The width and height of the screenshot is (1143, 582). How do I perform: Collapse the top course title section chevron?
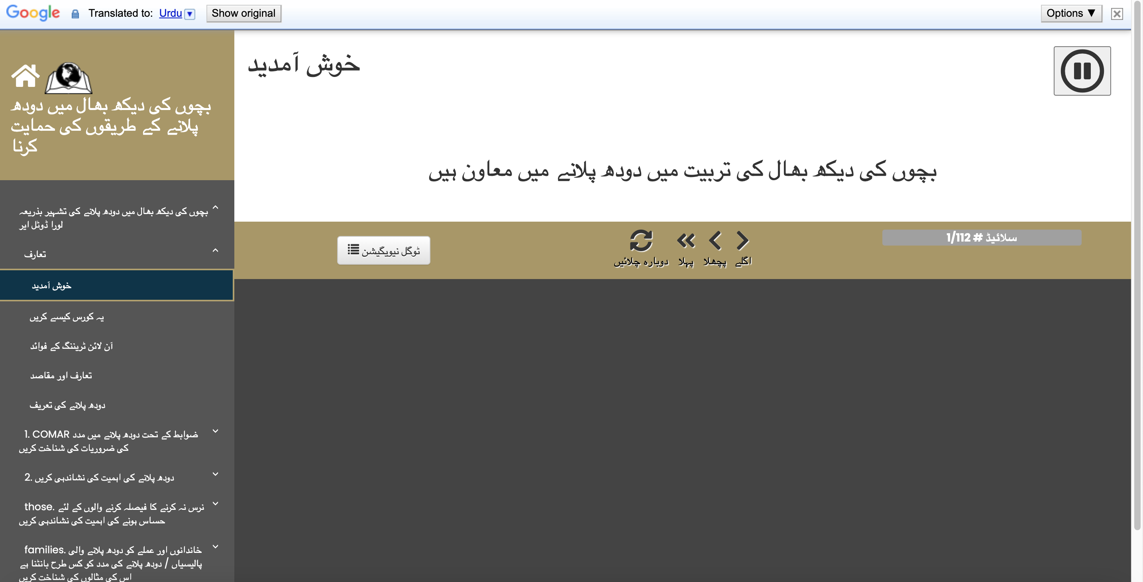pyautogui.click(x=216, y=207)
